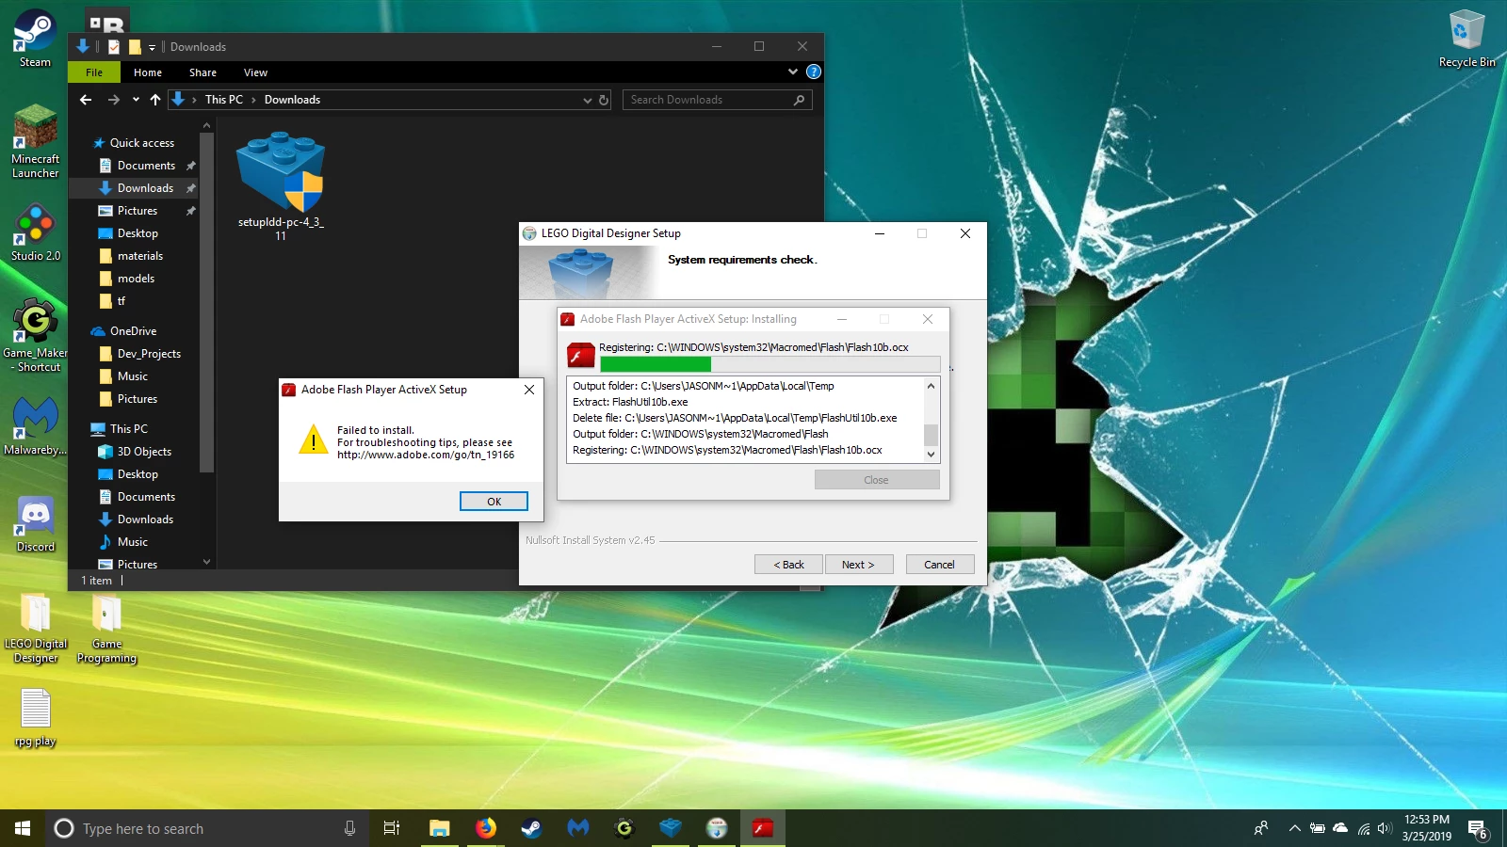
Task: Select pinned Pictures under Quick access
Action: [x=138, y=211]
